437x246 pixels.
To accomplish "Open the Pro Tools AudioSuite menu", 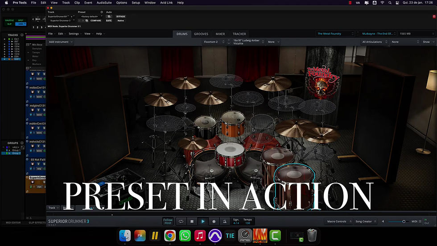I will pos(104,3).
